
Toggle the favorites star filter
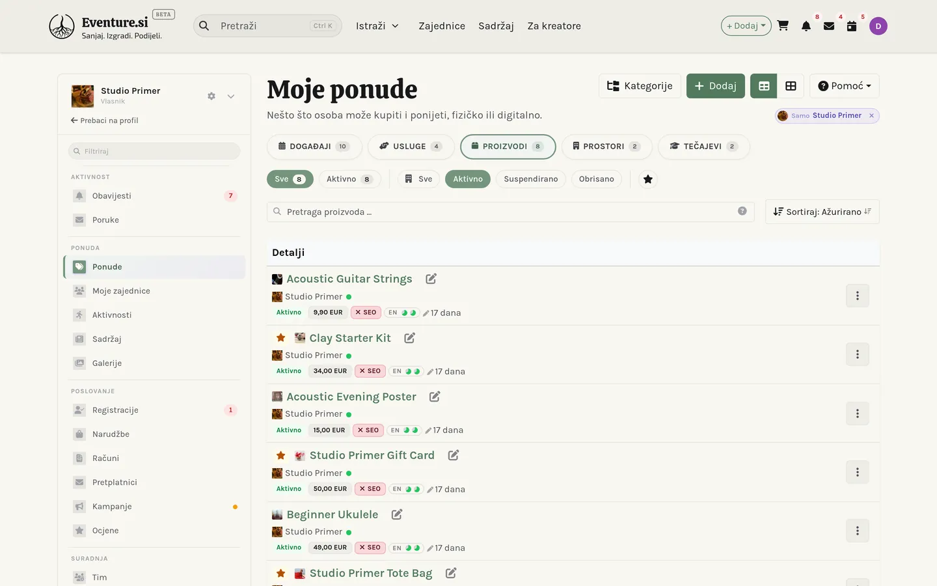click(x=648, y=179)
